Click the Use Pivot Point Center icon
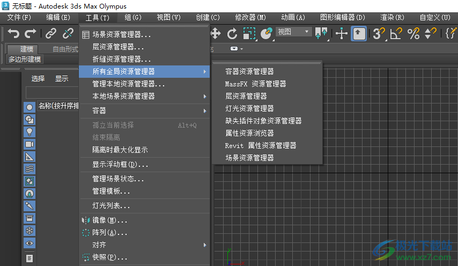This screenshot has width=458, height=266. tap(321, 33)
